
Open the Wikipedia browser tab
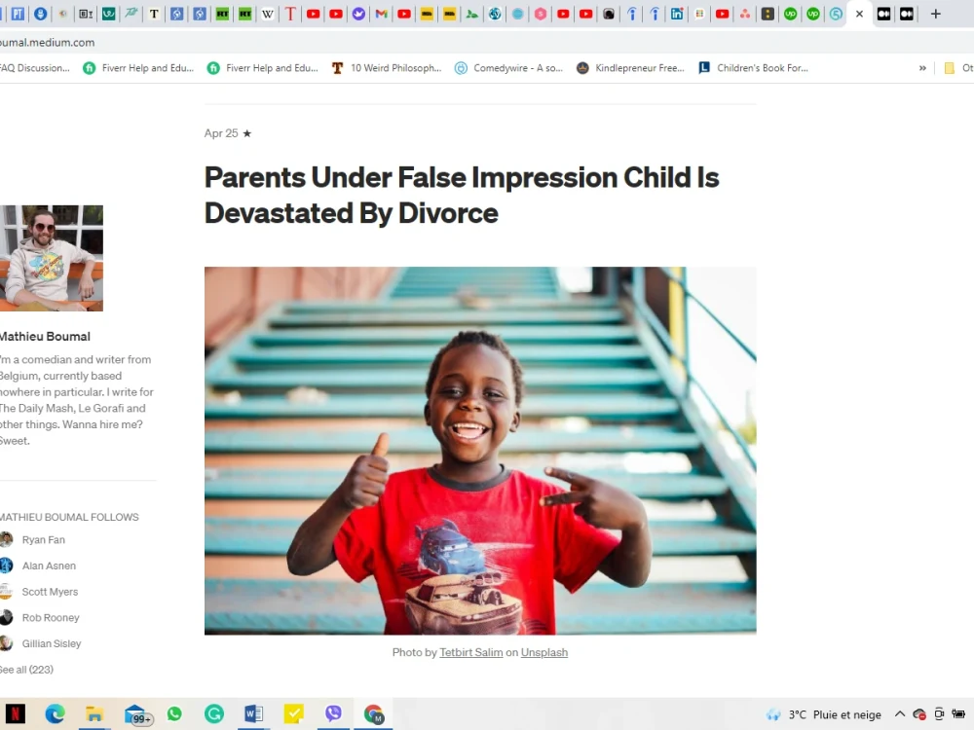[267, 14]
